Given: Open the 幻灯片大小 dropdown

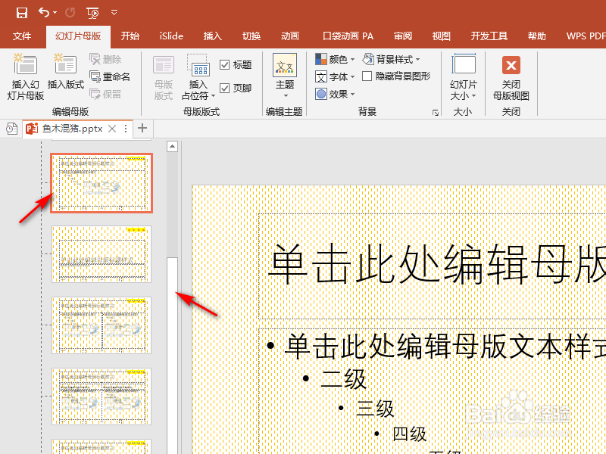Looking at the screenshot, I should 464,77.
